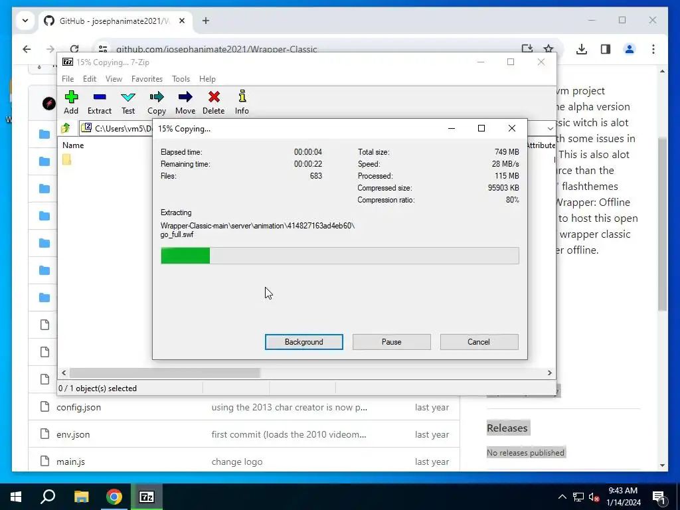Image resolution: width=680 pixels, height=510 pixels.
Task: Click the install app icon in address bar
Action: click(527, 48)
